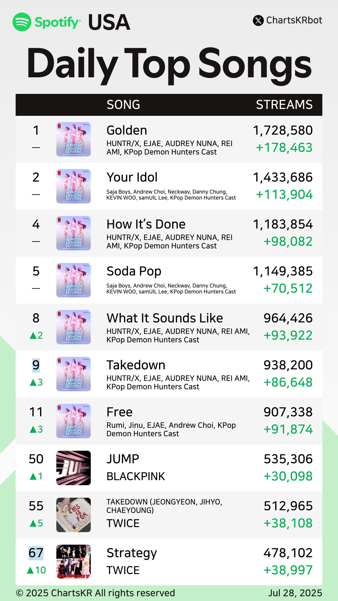Image resolution: width=338 pixels, height=601 pixels.
Task: Select the What It Sounds Like title
Action: point(165,318)
